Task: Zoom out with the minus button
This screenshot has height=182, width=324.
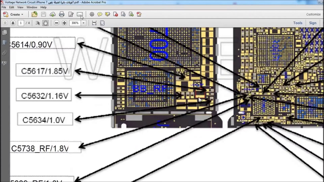Action: 56,23
